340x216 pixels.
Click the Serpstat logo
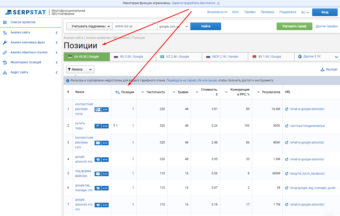25,12
